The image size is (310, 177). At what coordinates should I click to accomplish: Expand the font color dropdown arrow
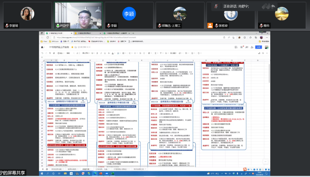[x=115, y=53]
